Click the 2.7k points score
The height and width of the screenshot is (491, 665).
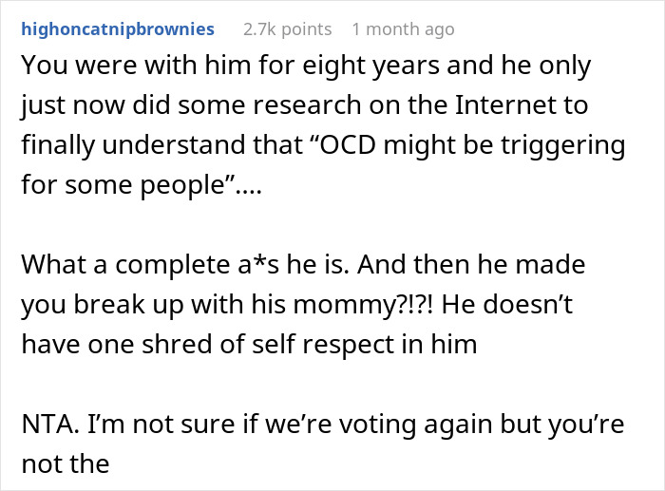(x=286, y=29)
